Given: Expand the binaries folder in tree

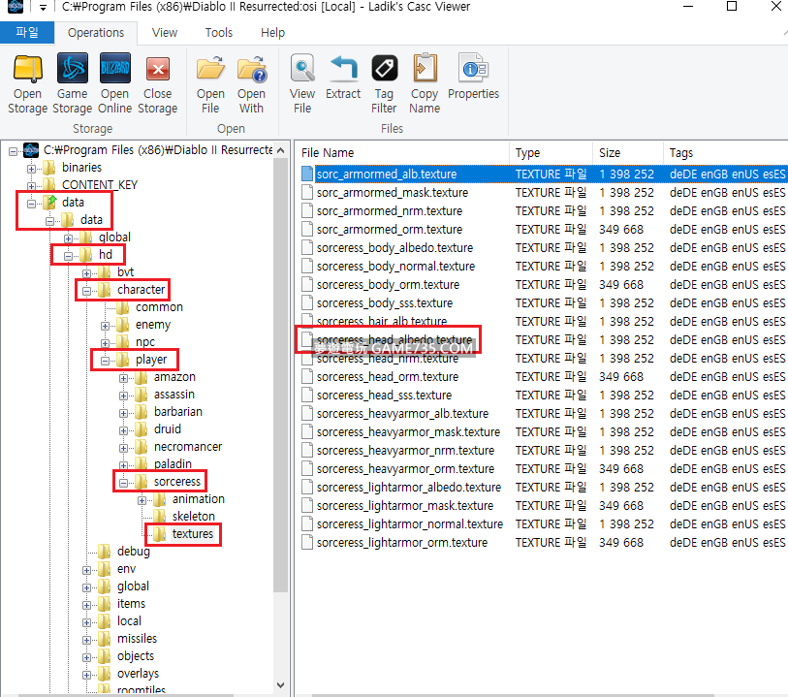Looking at the screenshot, I should 32,168.
